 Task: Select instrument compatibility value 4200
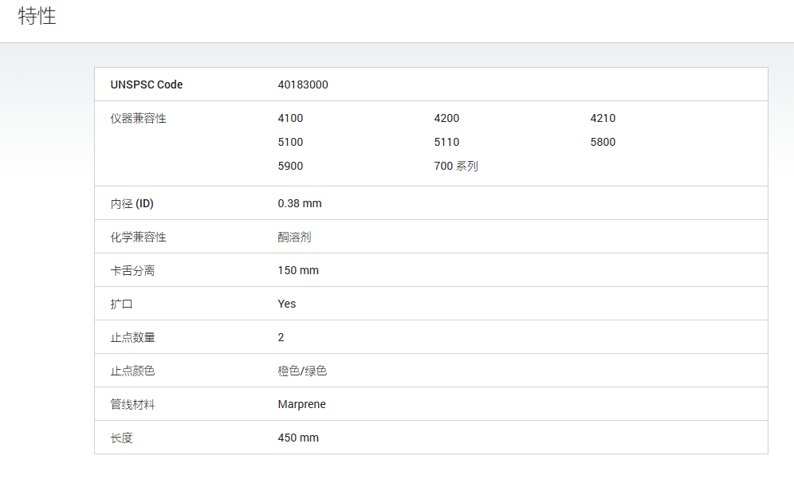click(x=446, y=118)
